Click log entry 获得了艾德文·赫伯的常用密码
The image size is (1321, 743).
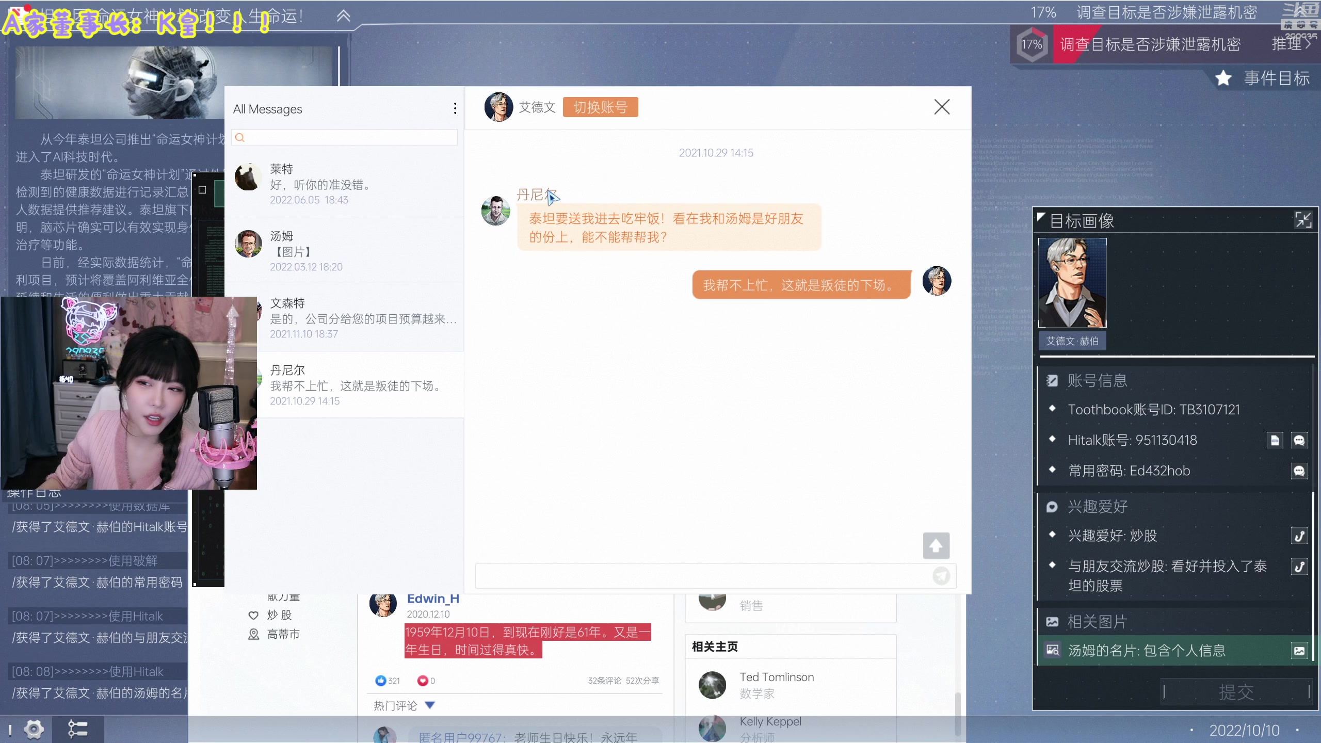click(98, 582)
